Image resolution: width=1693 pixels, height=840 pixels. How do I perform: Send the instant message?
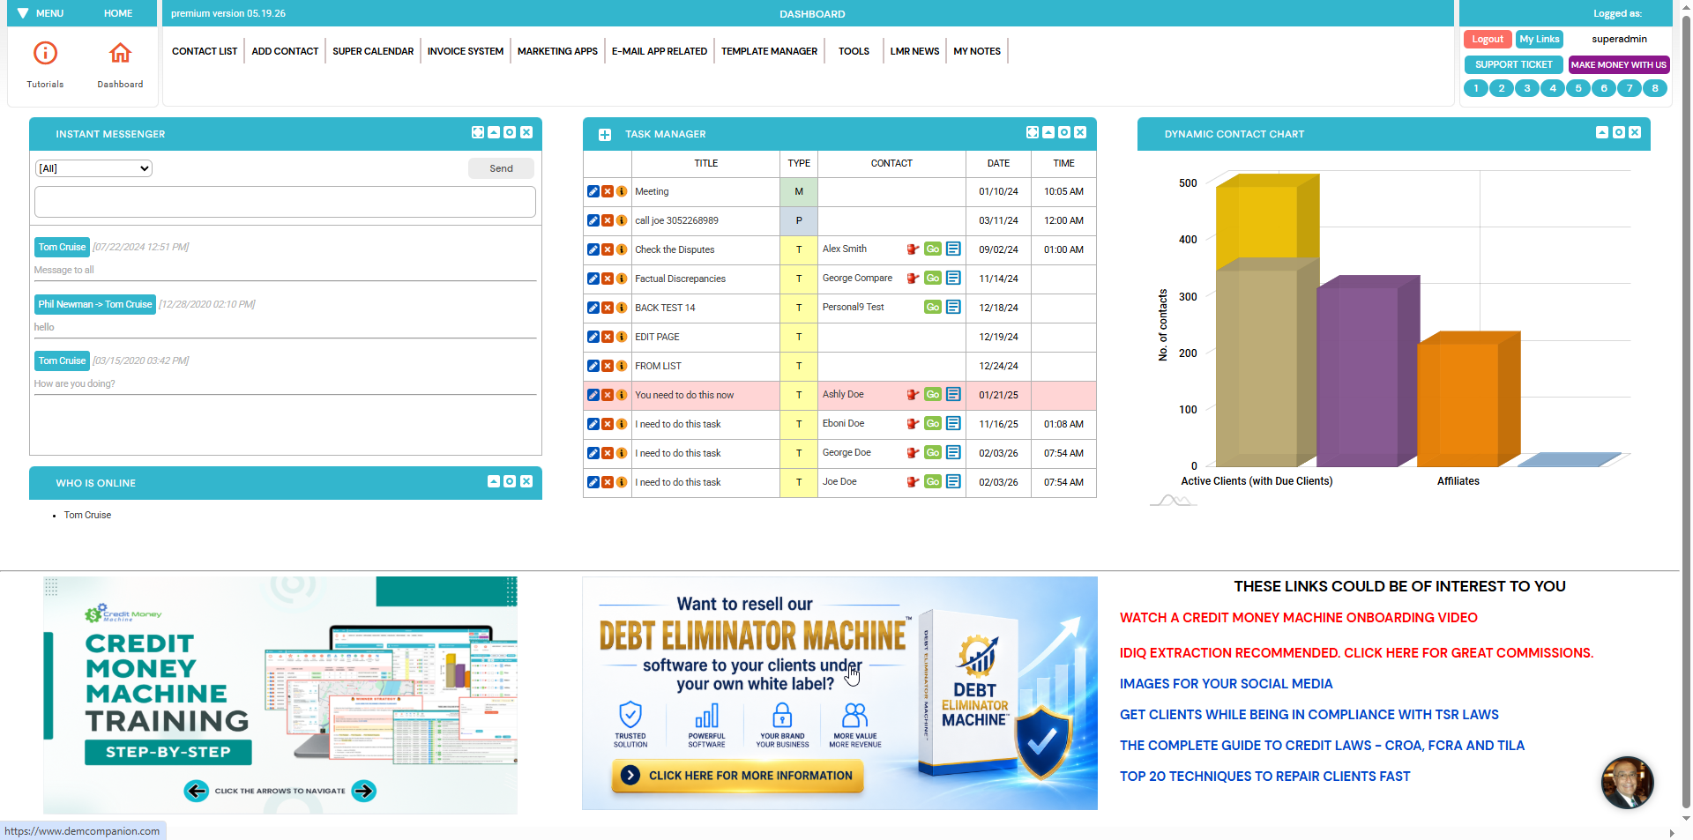pos(501,168)
